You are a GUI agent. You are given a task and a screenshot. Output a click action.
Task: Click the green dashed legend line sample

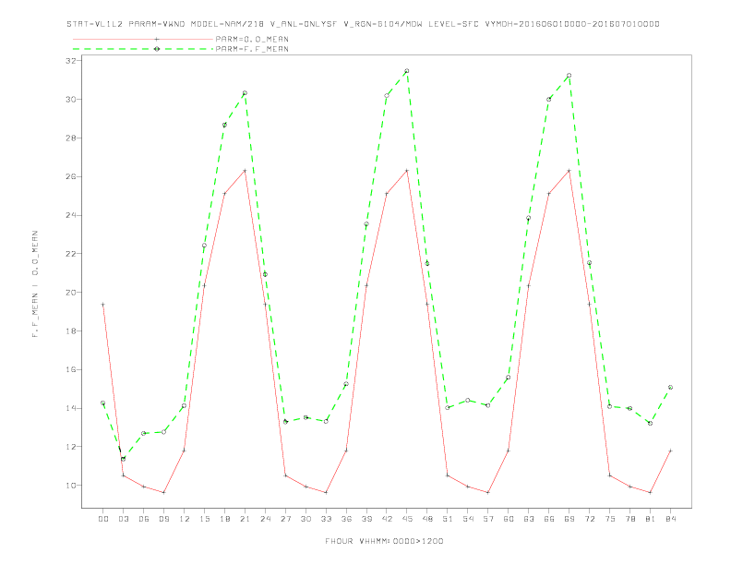pyautogui.click(x=143, y=49)
